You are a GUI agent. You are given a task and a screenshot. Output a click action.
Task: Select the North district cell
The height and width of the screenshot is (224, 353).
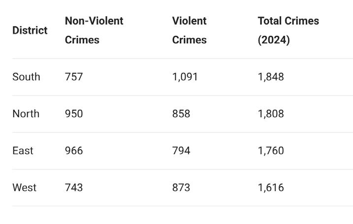(x=26, y=114)
